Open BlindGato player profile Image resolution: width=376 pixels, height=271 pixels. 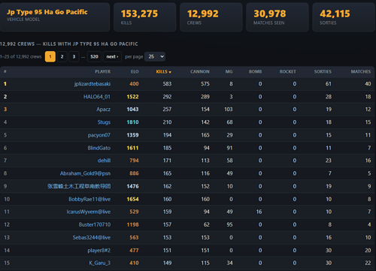pos(99,148)
